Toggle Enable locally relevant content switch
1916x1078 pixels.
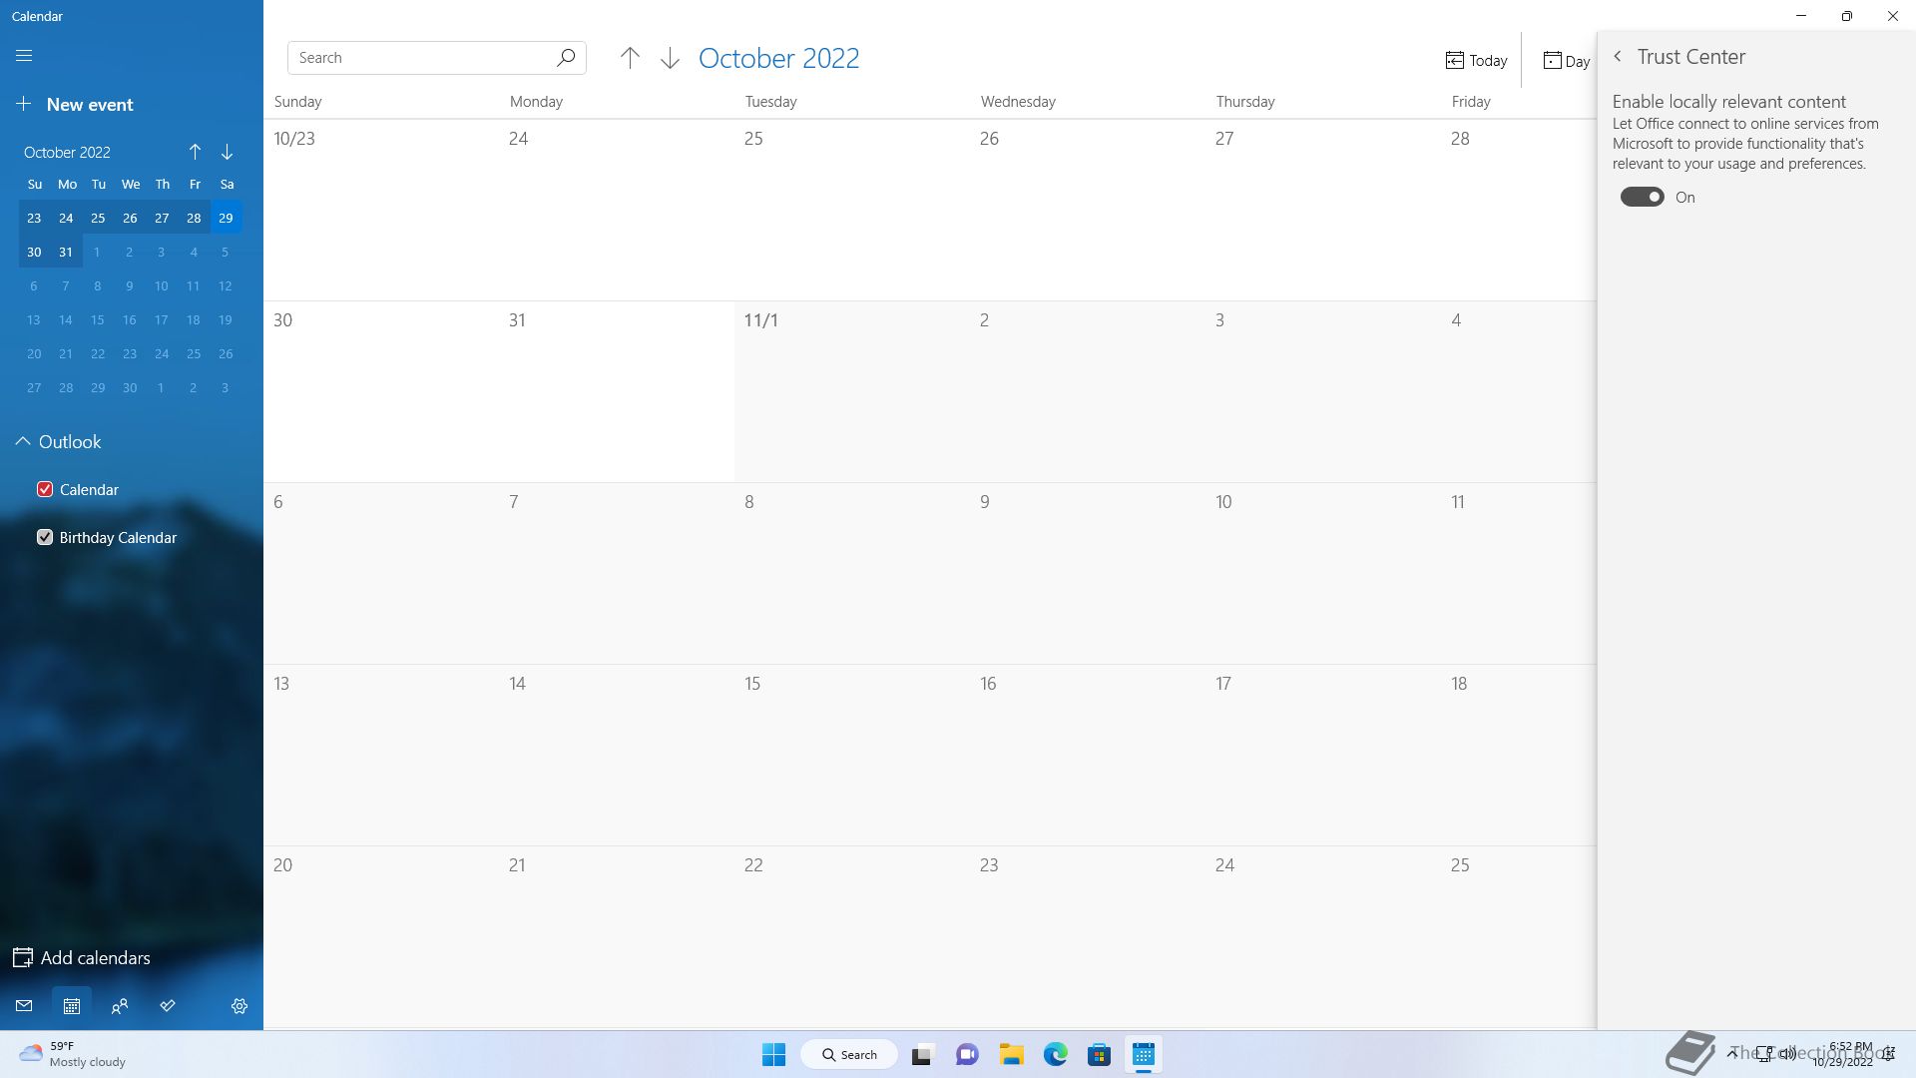1642,198
